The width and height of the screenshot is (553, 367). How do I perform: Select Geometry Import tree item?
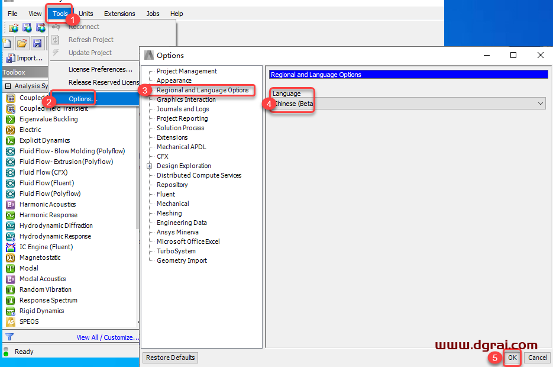coord(182,260)
